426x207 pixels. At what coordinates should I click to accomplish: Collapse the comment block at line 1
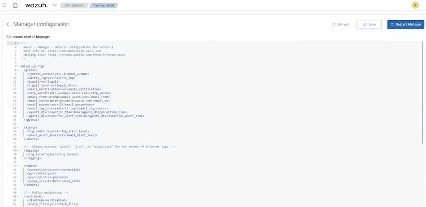pos(18,43)
